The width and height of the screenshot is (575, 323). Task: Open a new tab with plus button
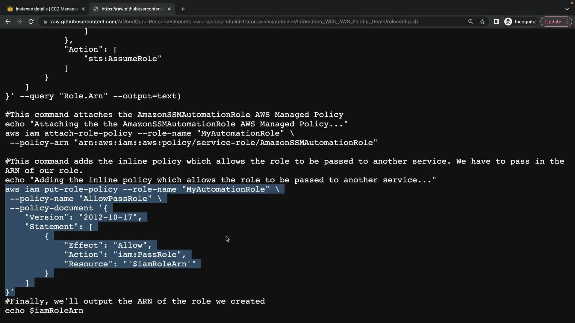coord(183,9)
